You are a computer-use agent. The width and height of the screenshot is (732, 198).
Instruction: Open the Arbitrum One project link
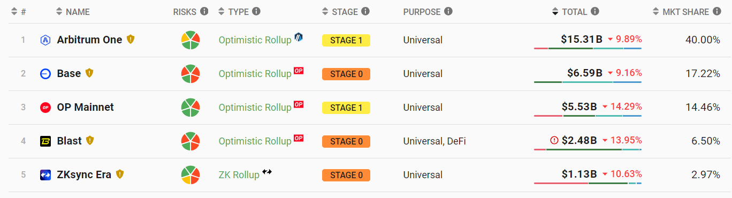point(89,40)
